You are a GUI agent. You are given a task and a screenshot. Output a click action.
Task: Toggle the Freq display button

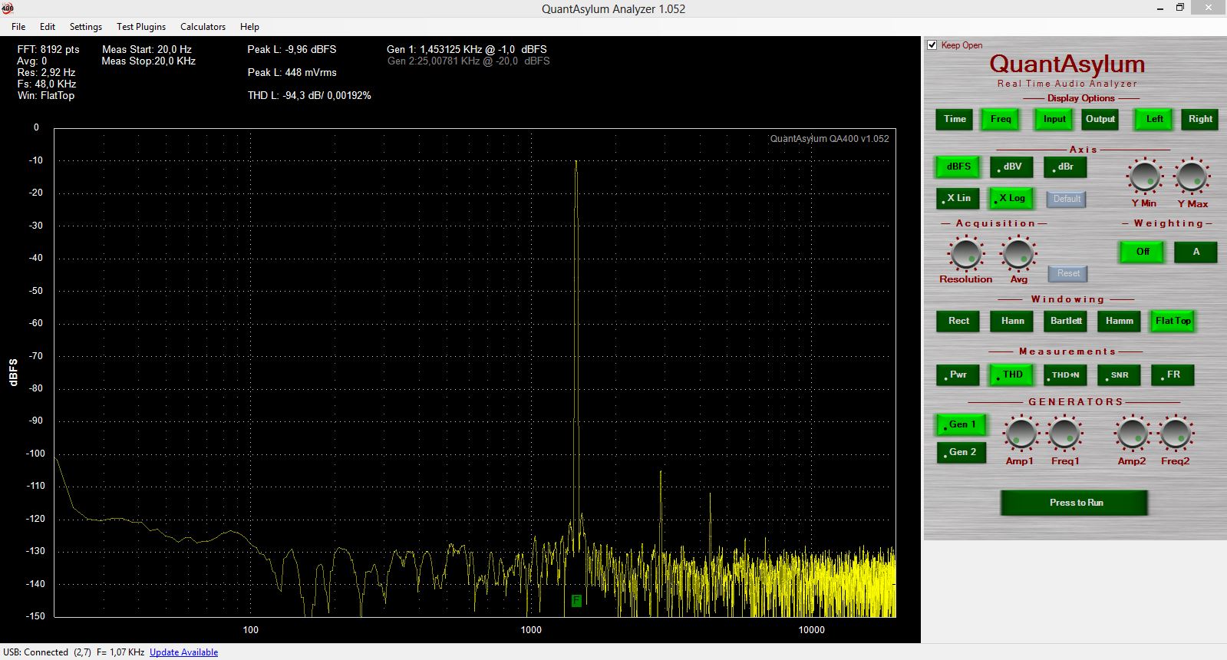pos(1001,119)
